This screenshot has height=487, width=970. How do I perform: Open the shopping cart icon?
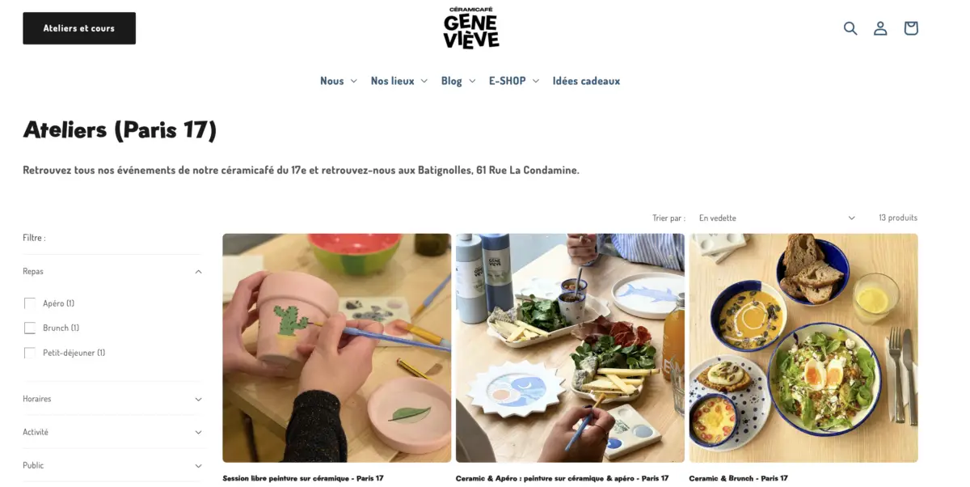point(911,28)
